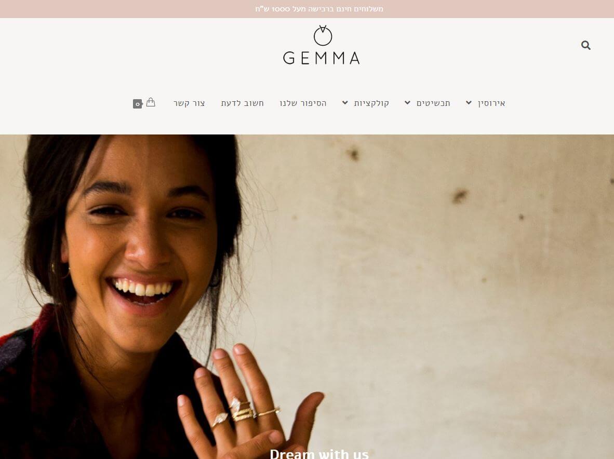Go to הסיפור שלנו page
Screen dimensions: 614x459
[303, 103]
